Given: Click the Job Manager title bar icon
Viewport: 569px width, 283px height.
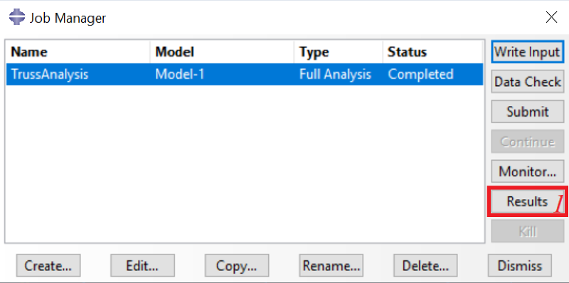Looking at the screenshot, I should point(16,17).
